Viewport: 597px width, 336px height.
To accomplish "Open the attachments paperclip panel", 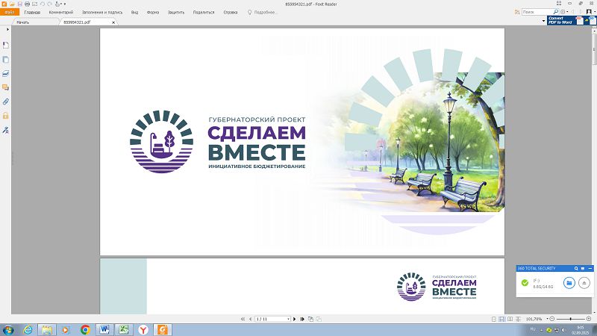I will tap(6, 102).
